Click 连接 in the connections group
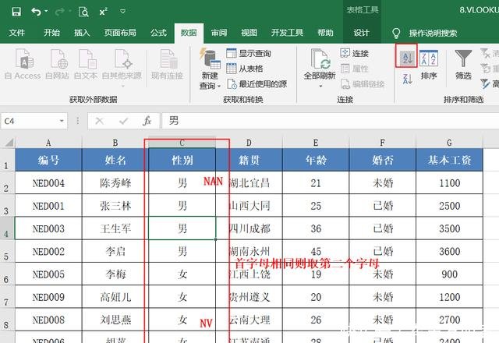The image size is (499, 343). pos(355,53)
